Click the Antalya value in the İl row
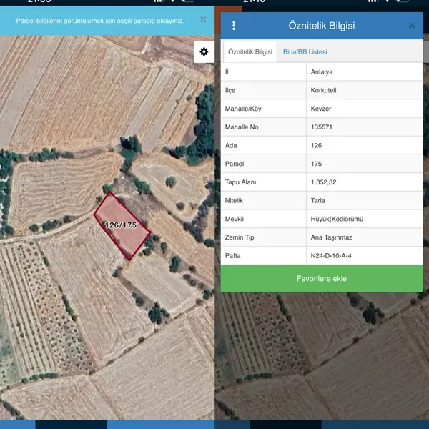This screenshot has height=429, width=429. click(322, 71)
